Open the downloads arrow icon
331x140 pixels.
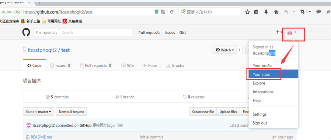pyautogui.click(x=266, y=12)
